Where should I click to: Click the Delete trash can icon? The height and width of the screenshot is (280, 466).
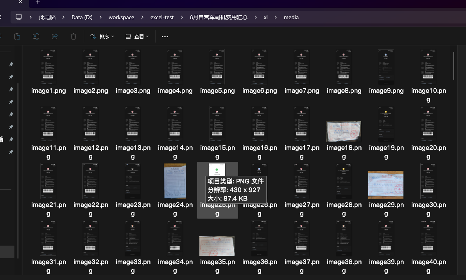click(73, 36)
